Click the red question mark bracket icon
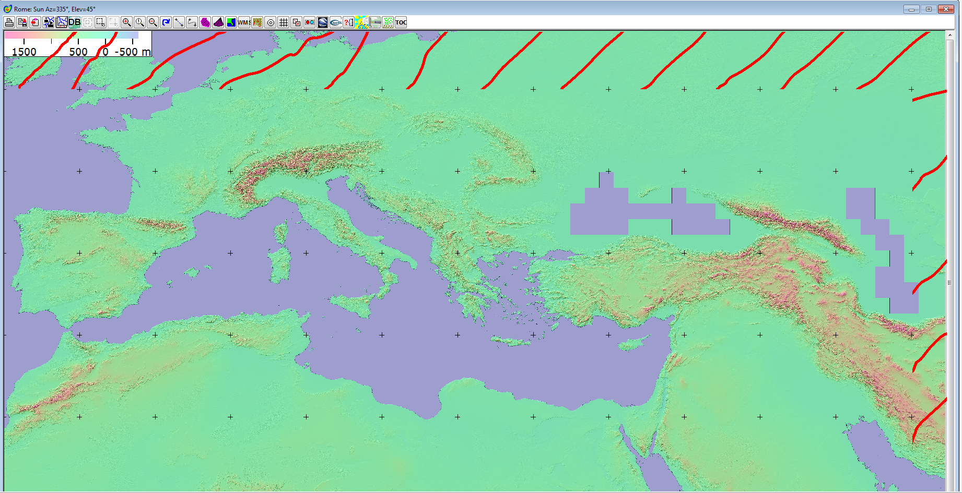Screen dimensions: 962x493 (x=349, y=22)
